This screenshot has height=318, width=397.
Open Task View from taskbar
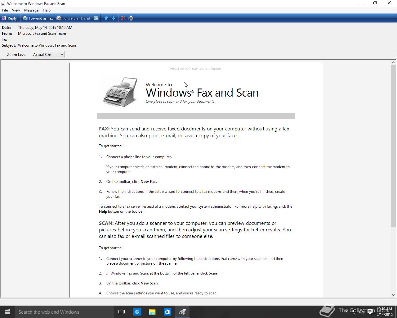[x=122, y=312]
